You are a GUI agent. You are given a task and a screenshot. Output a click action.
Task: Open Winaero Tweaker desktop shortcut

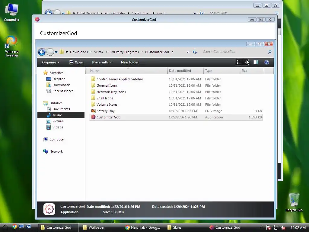[12, 47]
